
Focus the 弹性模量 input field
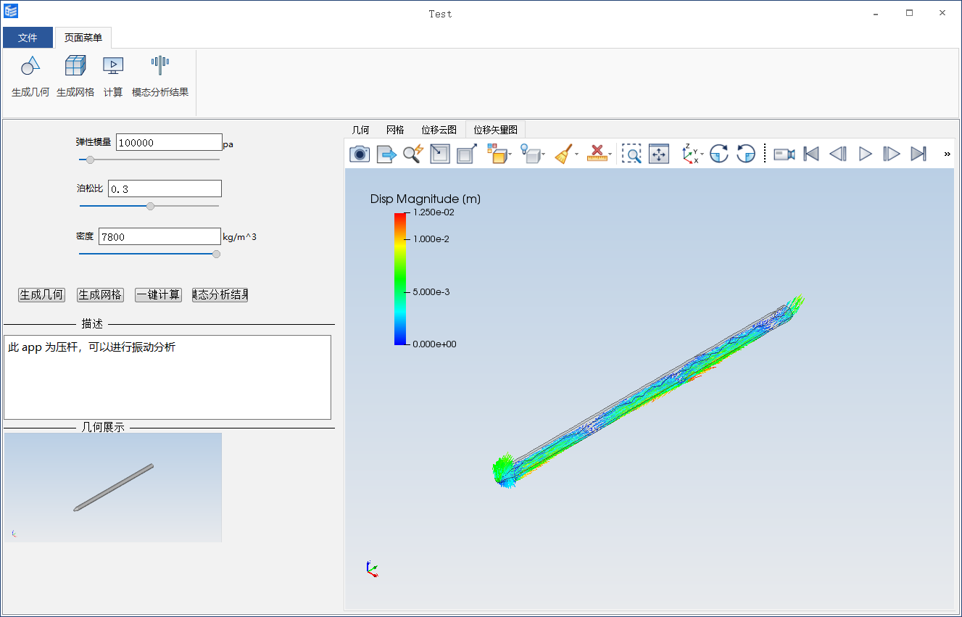click(169, 142)
